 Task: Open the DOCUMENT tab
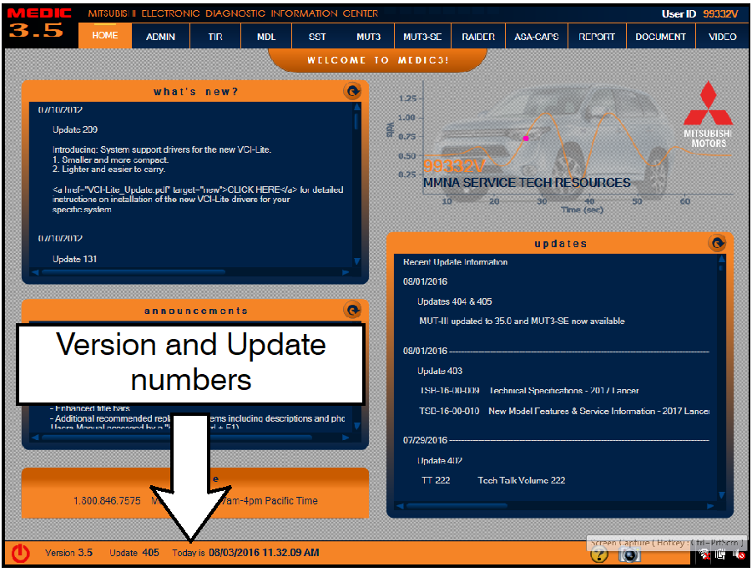coord(660,37)
